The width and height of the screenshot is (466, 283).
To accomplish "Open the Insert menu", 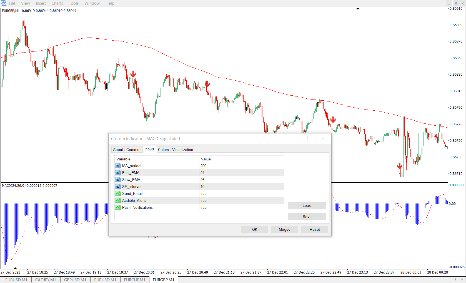I will pyautogui.click(x=41, y=3).
